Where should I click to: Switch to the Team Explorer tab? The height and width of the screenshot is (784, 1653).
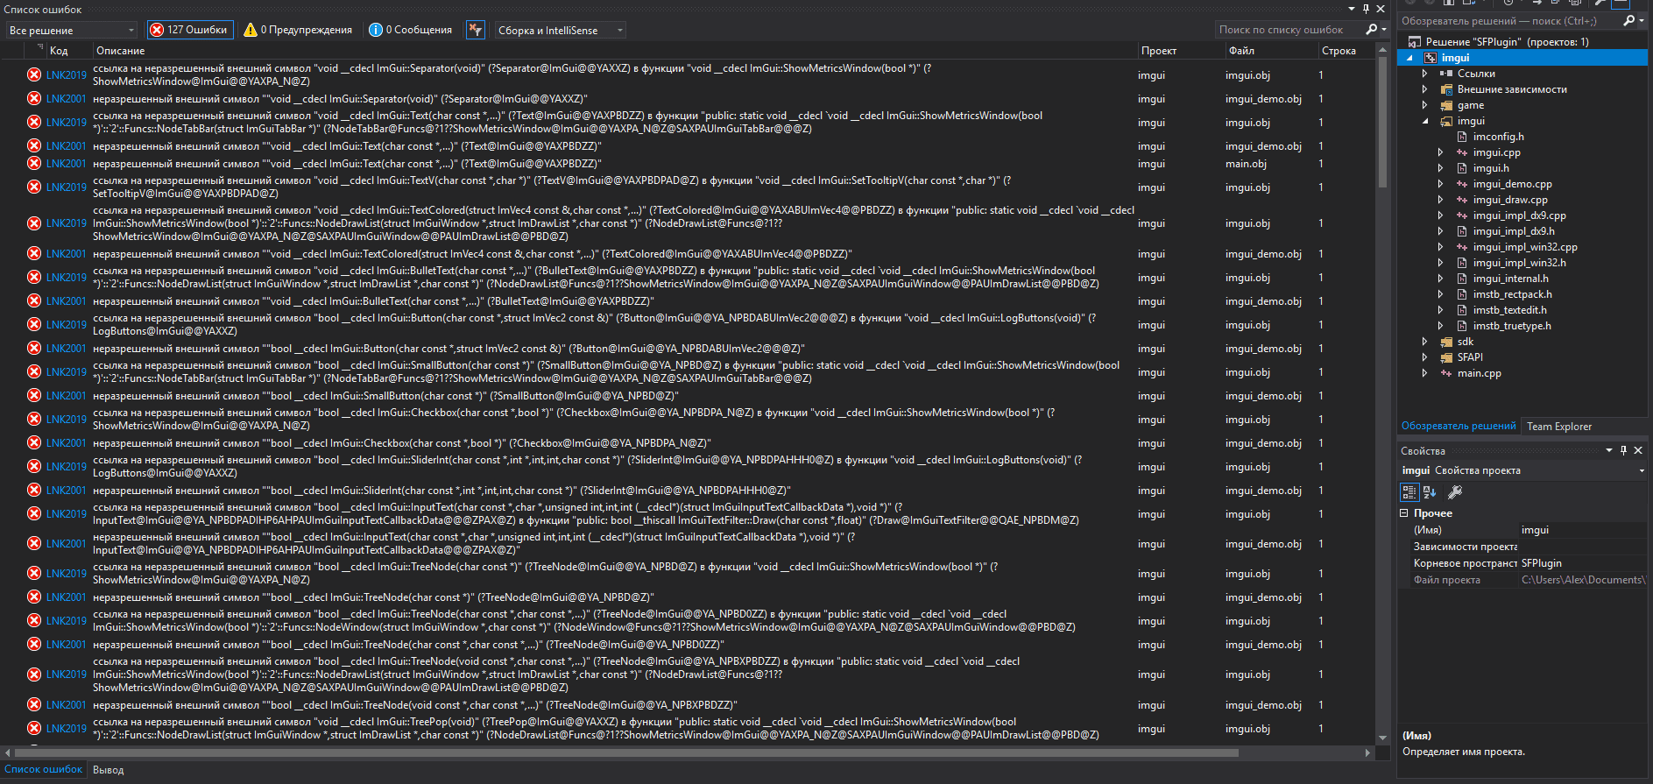pos(1559,427)
